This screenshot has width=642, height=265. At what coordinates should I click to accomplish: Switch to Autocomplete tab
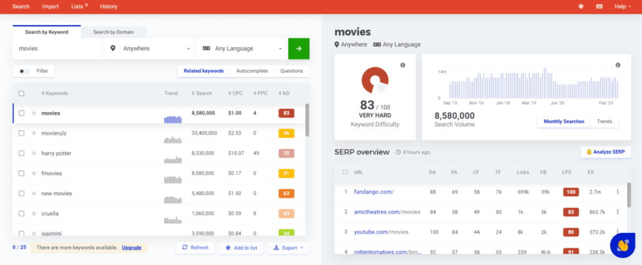click(252, 71)
